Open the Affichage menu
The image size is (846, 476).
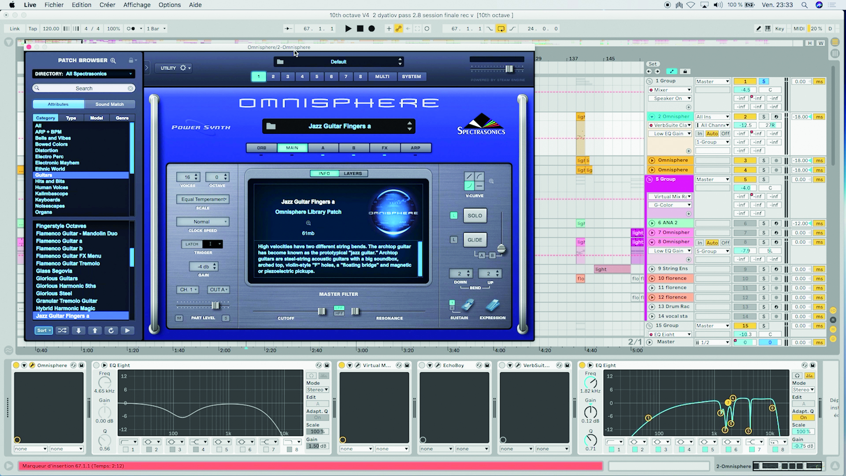click(x=137, y=5)
